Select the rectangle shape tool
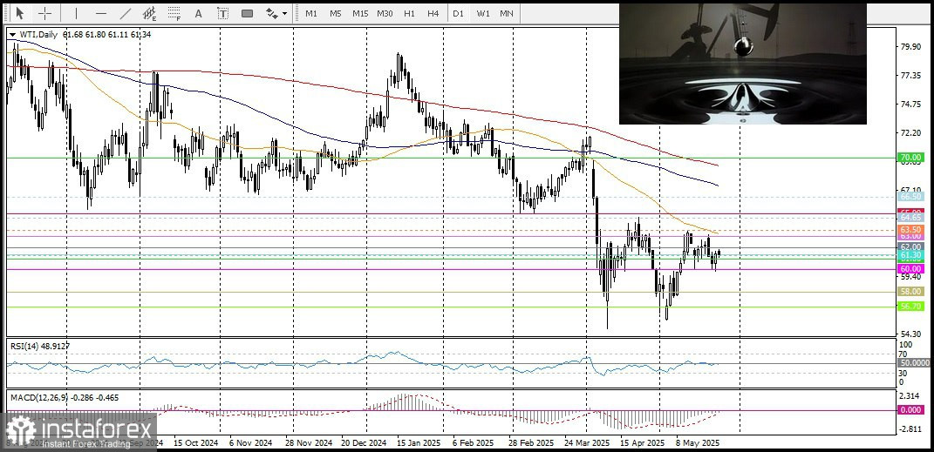The image size is (934, 452). [247, 13]
